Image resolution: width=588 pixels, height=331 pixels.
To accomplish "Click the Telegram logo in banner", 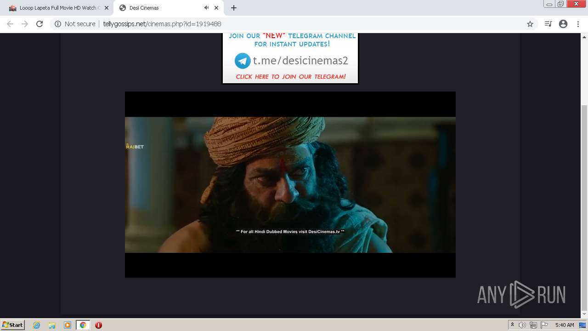I will click(243, 61).
